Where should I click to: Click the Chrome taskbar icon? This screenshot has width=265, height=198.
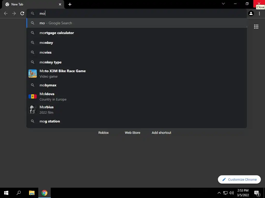[x=45, y=193]
